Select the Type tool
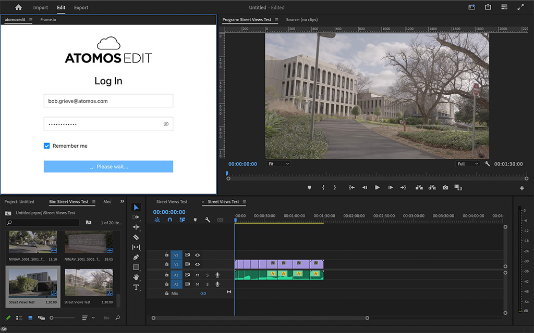Viewport: 534px width, 333px height. coord(136,287)
